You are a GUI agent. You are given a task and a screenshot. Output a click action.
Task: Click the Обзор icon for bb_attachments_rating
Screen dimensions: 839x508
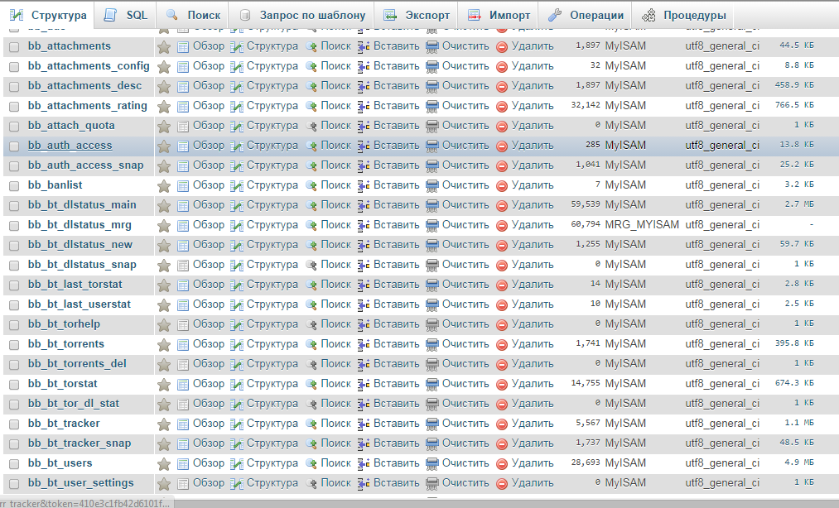183,106
